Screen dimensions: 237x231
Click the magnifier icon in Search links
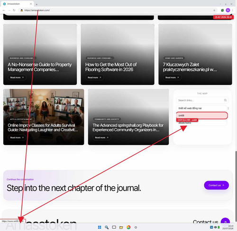click(x=225, y=100)
